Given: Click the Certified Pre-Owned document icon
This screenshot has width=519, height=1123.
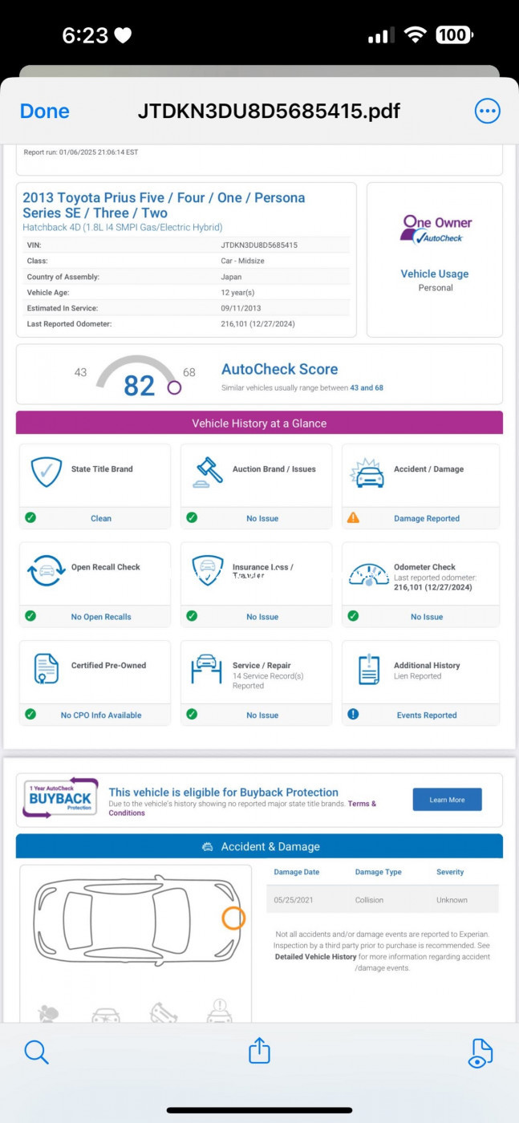Looking at the screenshot, I should point(47,669).
